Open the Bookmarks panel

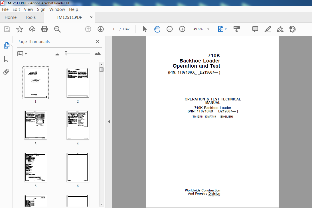coord(6,59)
